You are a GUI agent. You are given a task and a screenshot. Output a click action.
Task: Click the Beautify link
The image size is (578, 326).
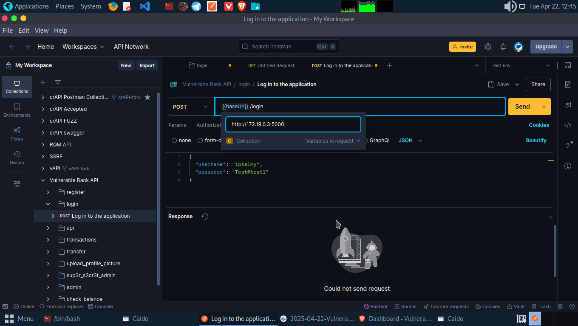[536, 141]
